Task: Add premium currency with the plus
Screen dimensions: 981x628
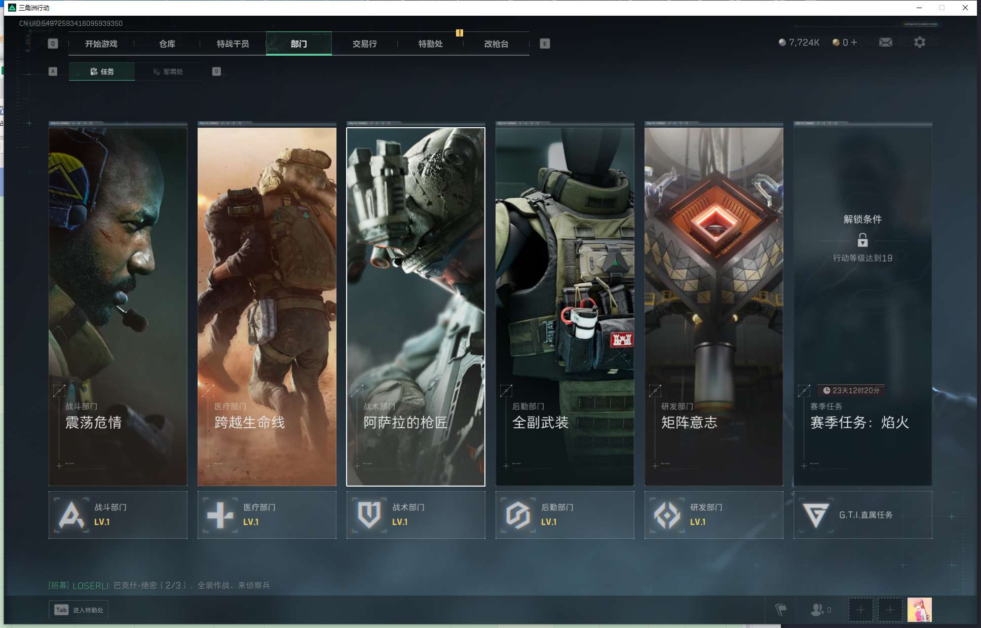Action: (x=854, y=43)
